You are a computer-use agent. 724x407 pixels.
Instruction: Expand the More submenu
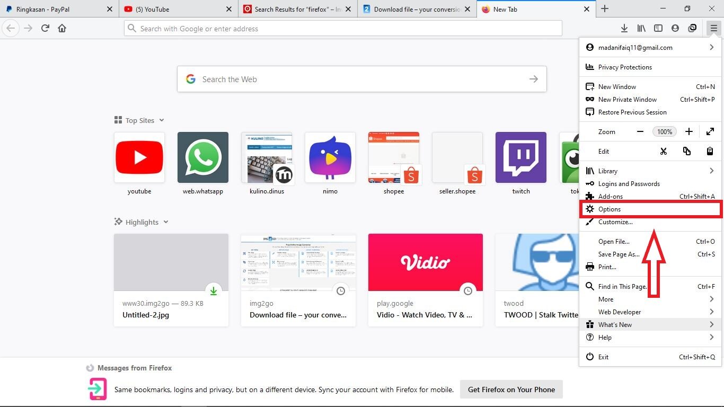pyautogui.click(x=711, y=299)
